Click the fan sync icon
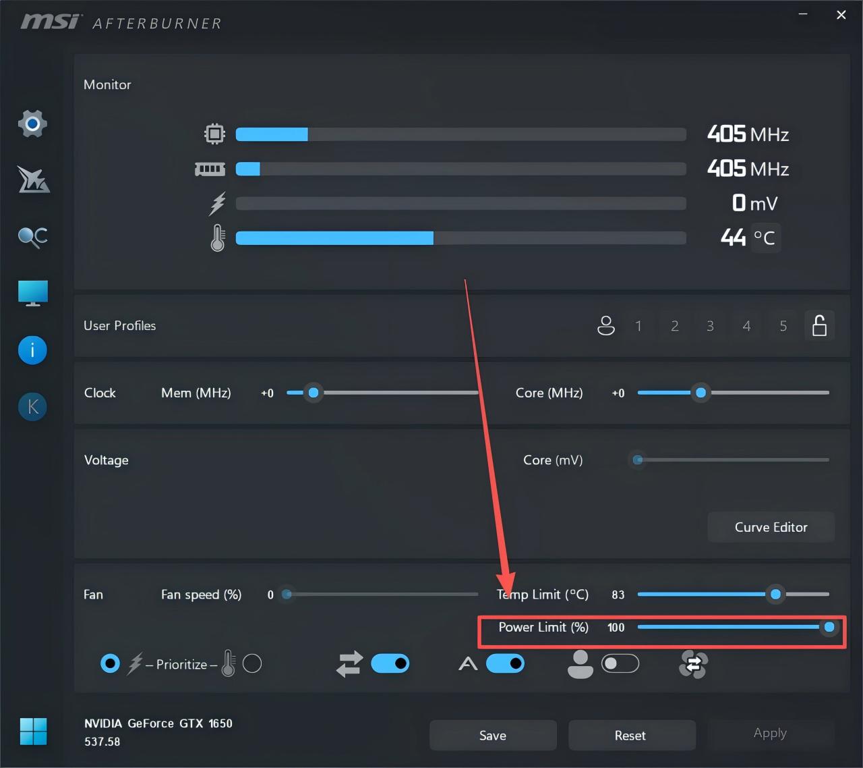 [693, 664]
